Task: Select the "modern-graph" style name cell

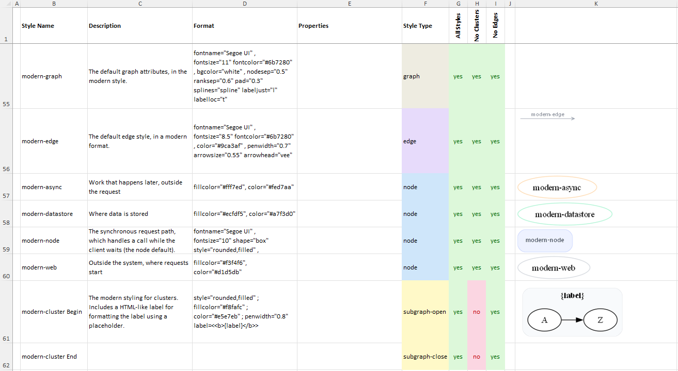Action: coord(54,76)
